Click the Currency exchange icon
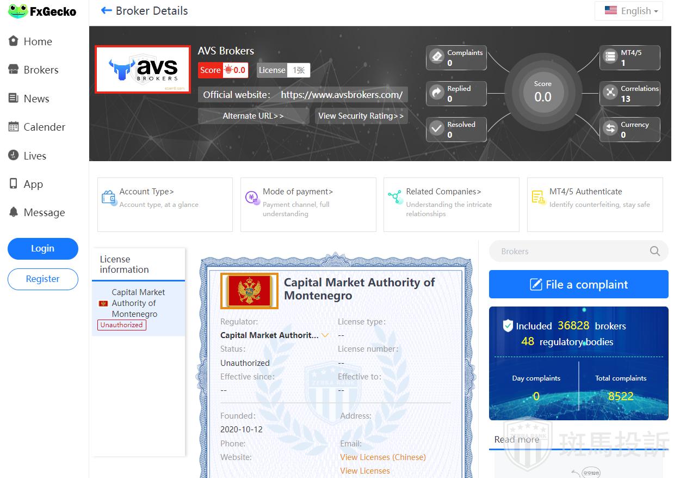Screen dimensions: 680x478 (610, 129)
